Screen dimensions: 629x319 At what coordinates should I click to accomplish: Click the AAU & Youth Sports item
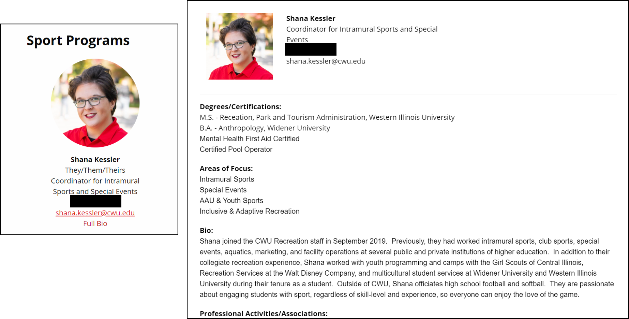click(x=231, y=201)
